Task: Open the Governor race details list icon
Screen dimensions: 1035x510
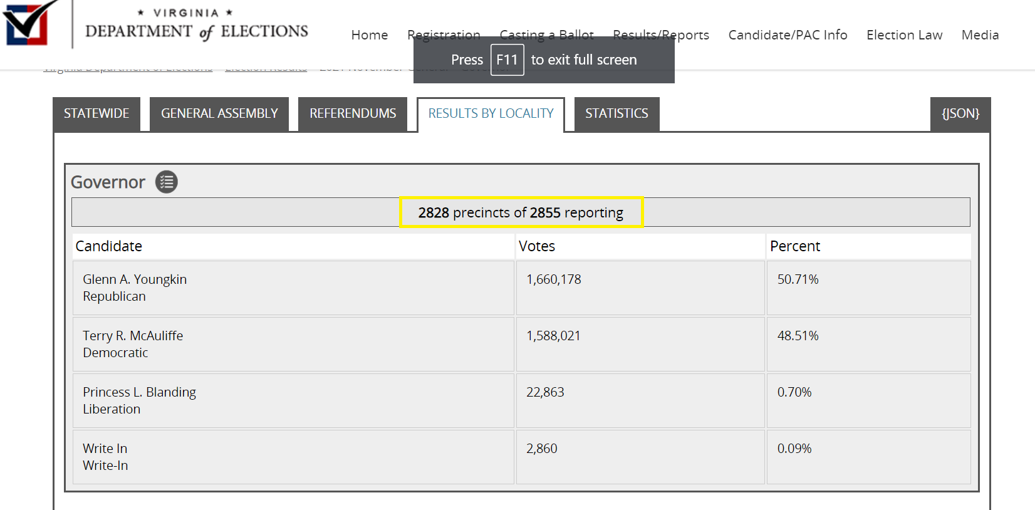Action: coord(167,182)
